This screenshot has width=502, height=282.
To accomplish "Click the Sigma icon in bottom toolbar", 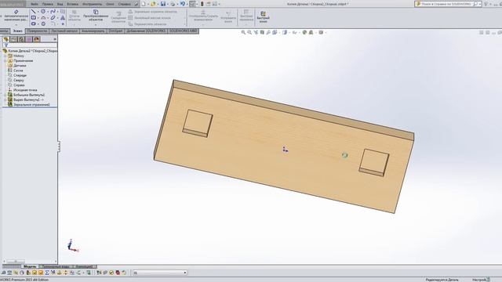I will 47,273.
